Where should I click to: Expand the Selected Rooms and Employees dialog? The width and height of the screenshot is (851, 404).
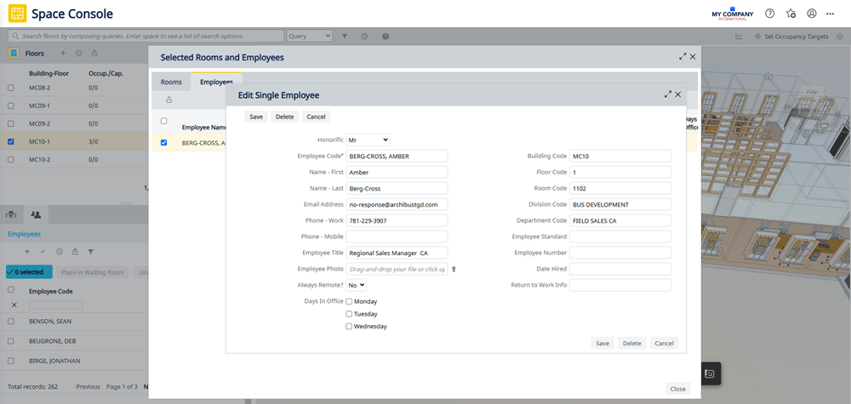(683, 56)
